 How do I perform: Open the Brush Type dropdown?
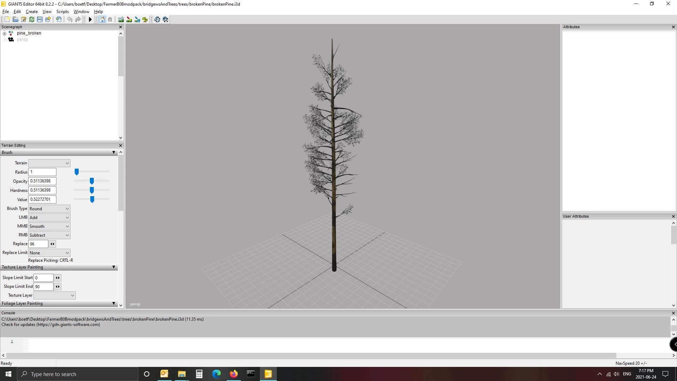(x=49, y=208)
